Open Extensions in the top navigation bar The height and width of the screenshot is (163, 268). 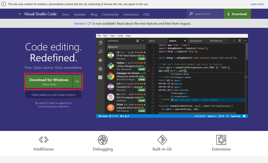click(x=131, y=15)
